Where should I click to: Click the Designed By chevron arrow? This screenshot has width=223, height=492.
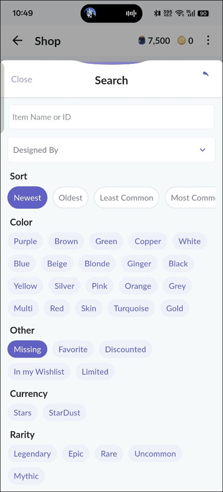pos(203,150)
